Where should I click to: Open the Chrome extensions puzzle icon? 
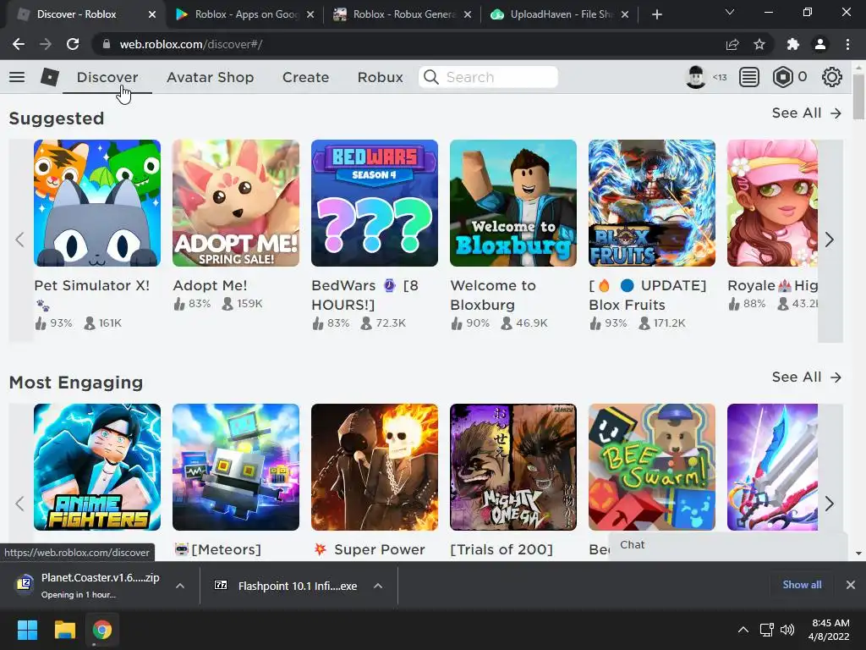click(793, 44)
